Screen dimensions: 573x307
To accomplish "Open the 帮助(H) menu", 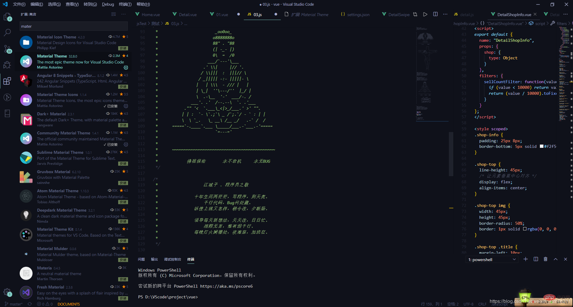I will point(143,4).
